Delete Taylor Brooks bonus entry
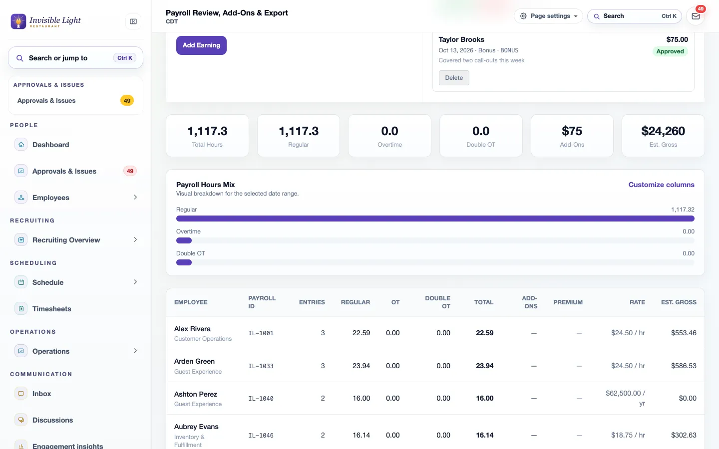The width and height of the screenshot is (719, 449). pos(454,78)
